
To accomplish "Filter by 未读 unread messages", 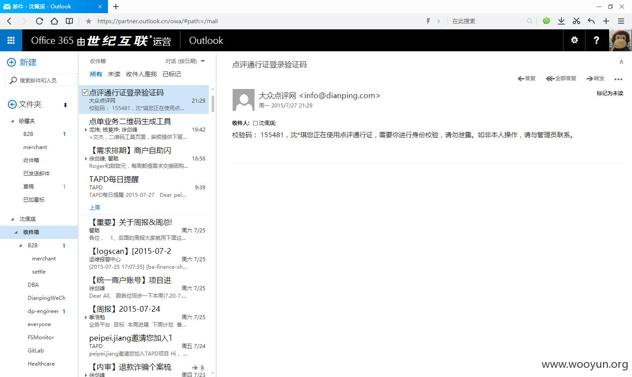I will pyautogui.click(x=114, y=74).
